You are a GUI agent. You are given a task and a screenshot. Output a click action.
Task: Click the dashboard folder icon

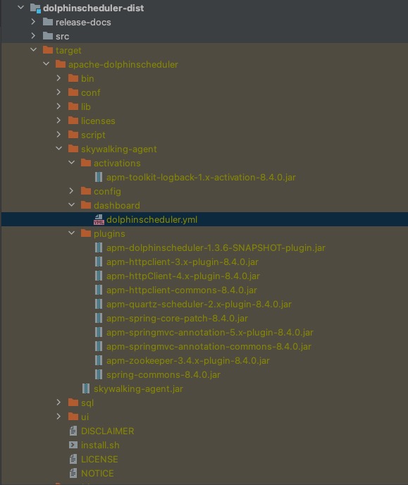click(86, 205)
